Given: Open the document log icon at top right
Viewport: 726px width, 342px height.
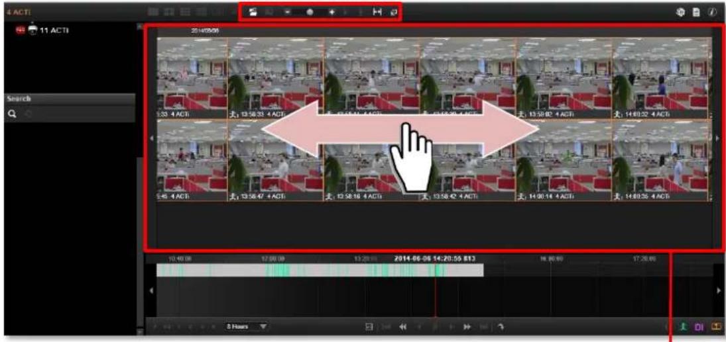Looking at the screenshot, I should pyautogui.click(x=696, y=13).
